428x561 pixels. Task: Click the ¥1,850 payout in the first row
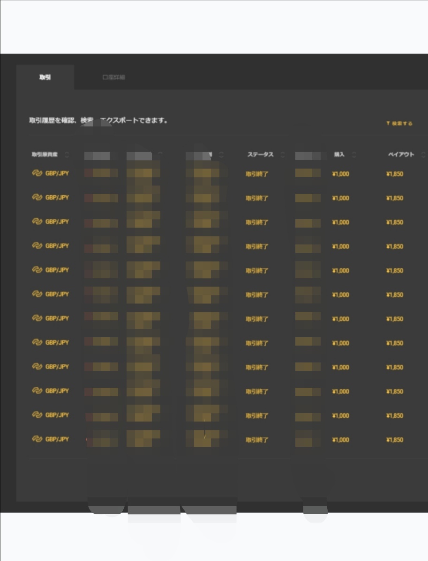point(395,174)
